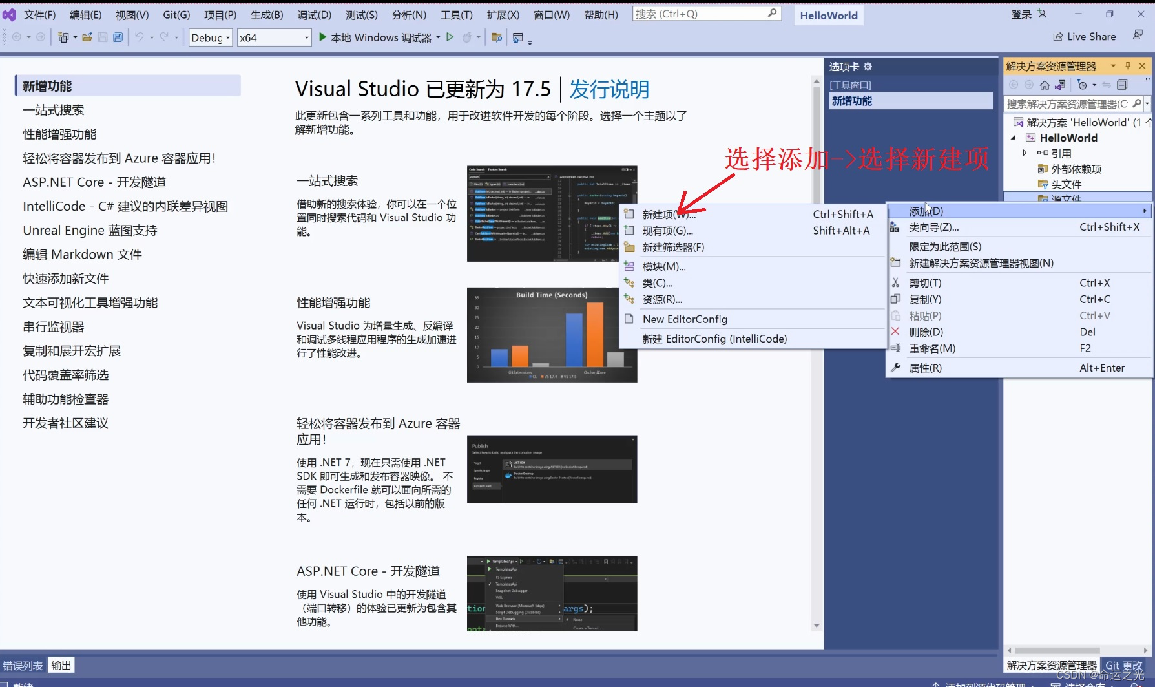Click start without debugging outline arrow
Viewport: 1155px width, 687px height.
click(x=450, y=37)
